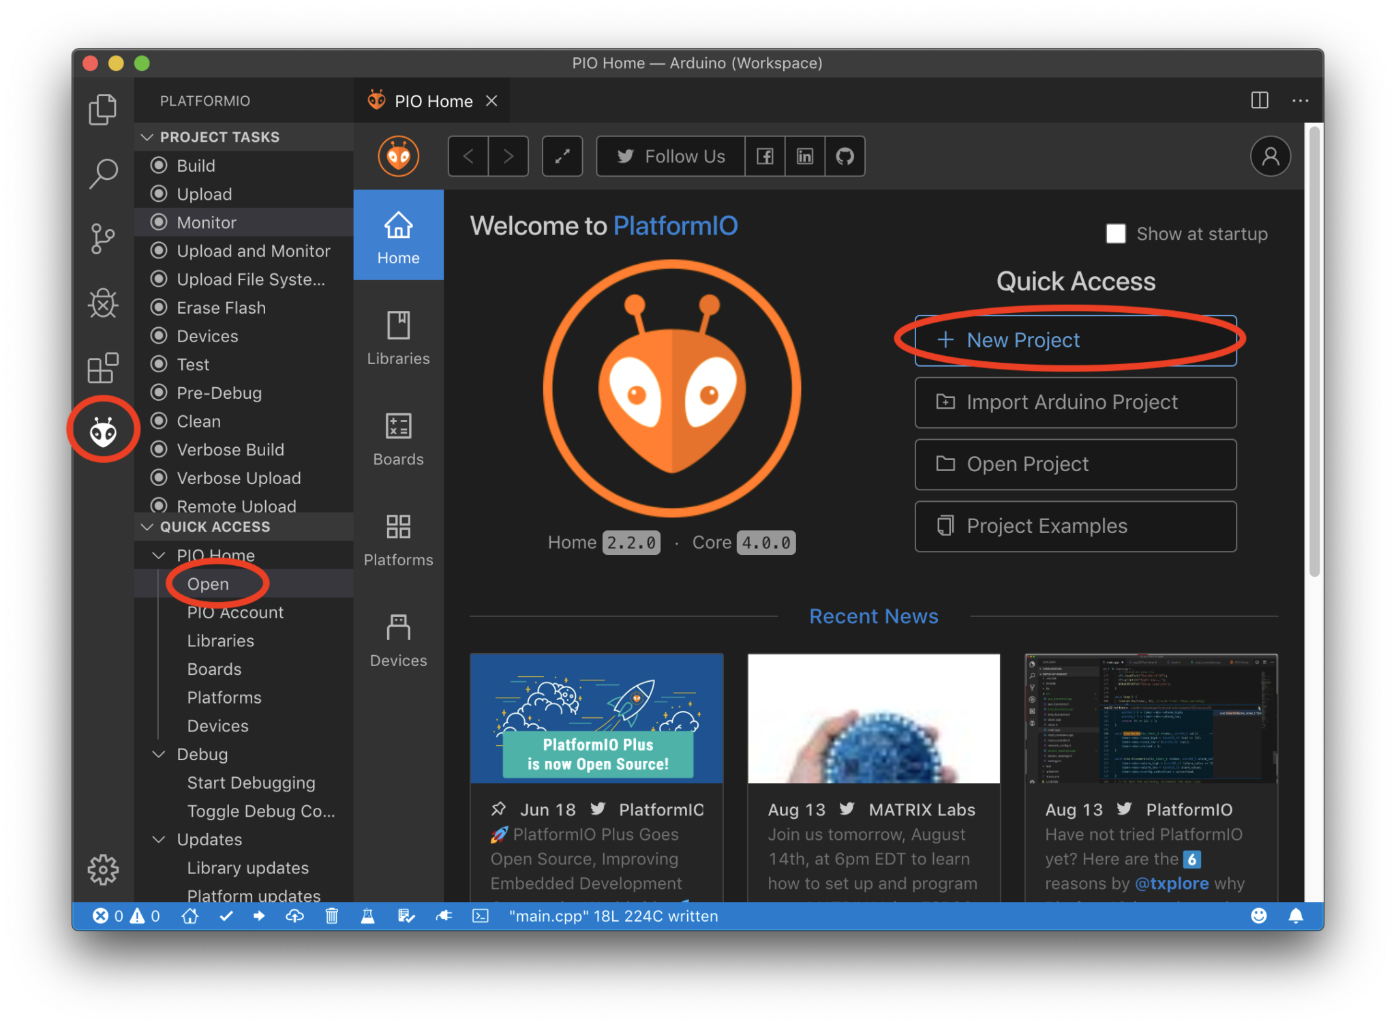This screenshot has width=1396, height=1026.
Task: Open the PlatformIO serial monitor plug icon
Action: click(x=444, y=916)
